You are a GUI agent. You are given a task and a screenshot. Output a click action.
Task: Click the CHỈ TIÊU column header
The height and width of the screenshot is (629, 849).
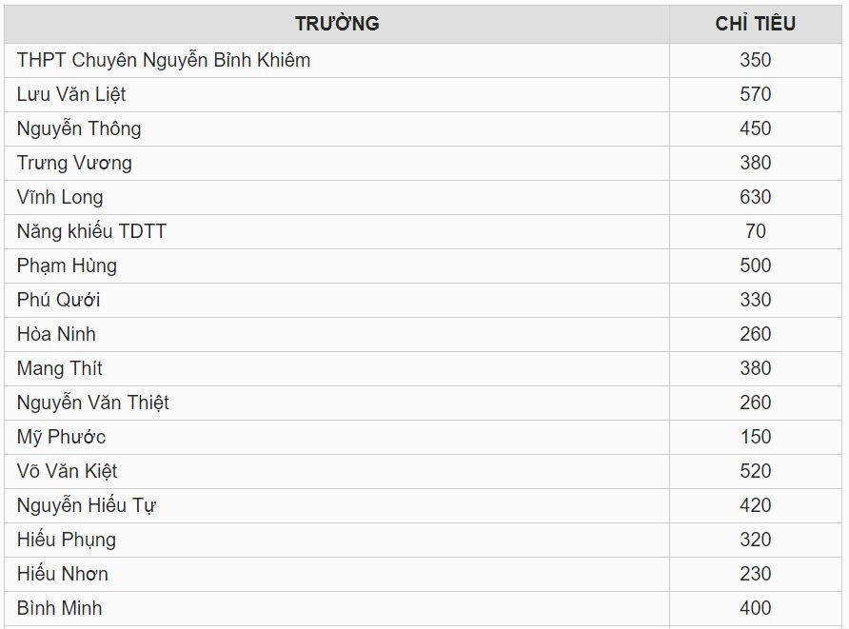[x=755, y=24]
